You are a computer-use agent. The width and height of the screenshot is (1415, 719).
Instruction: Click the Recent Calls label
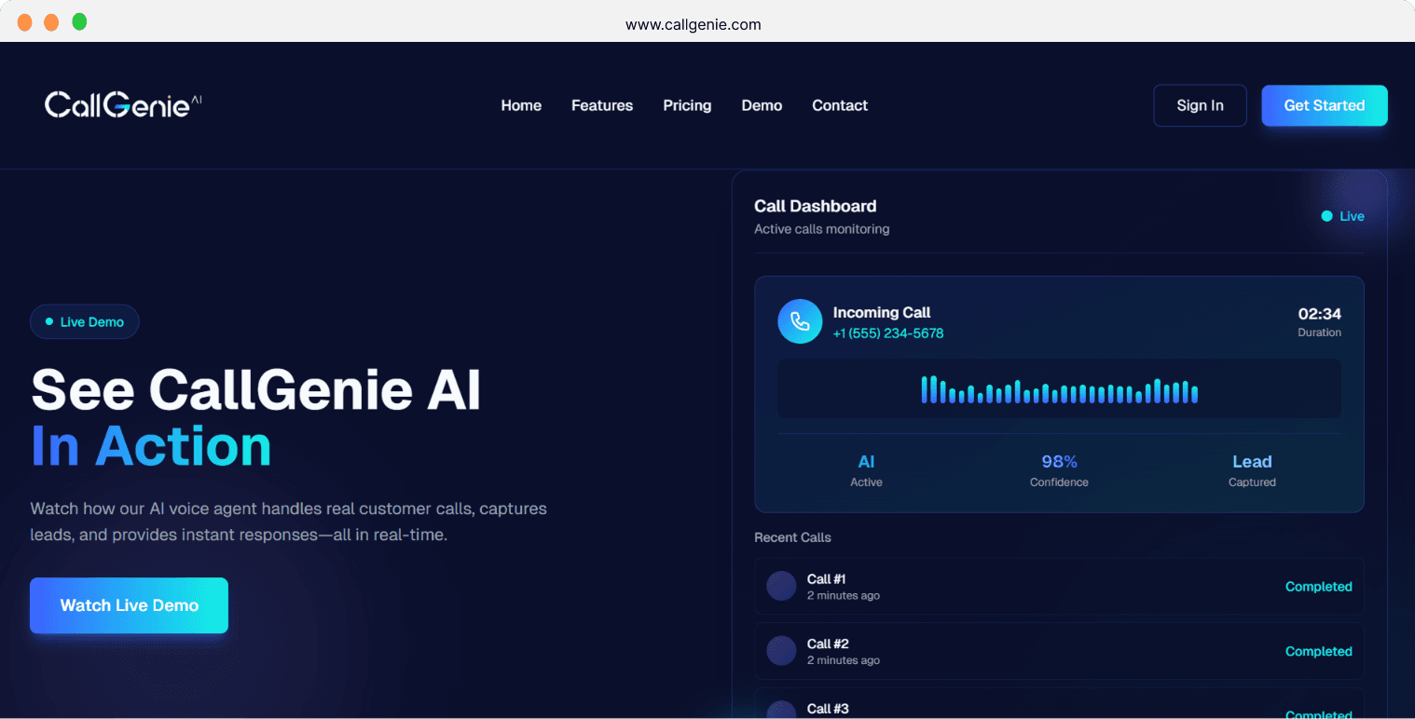[x=792, y=537]
